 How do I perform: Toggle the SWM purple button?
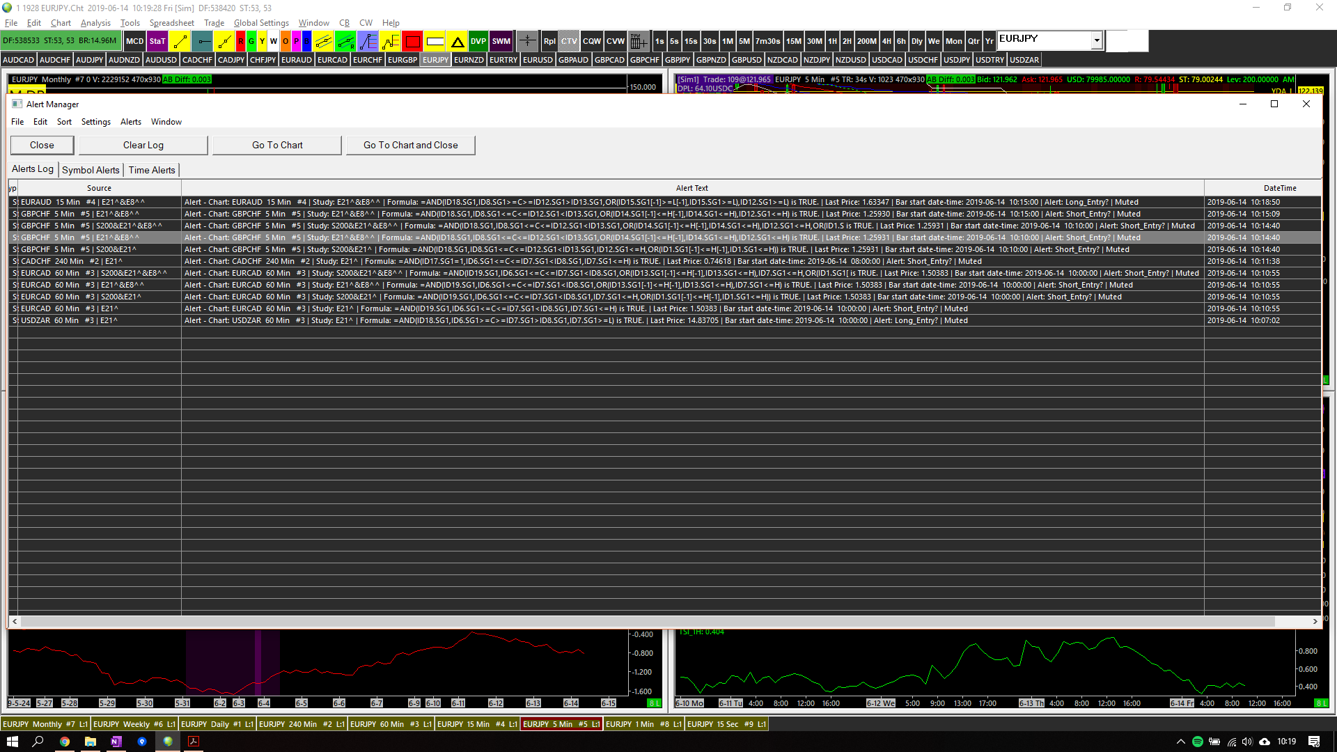click(x=501, y=41)
